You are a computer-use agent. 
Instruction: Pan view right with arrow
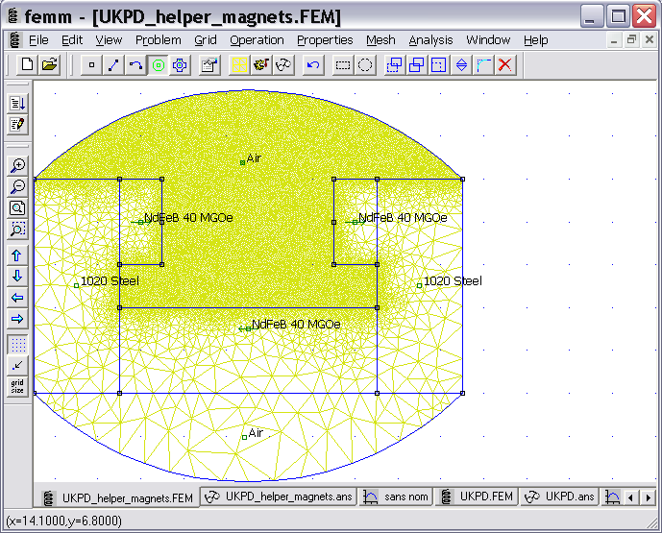coord(17,319)
